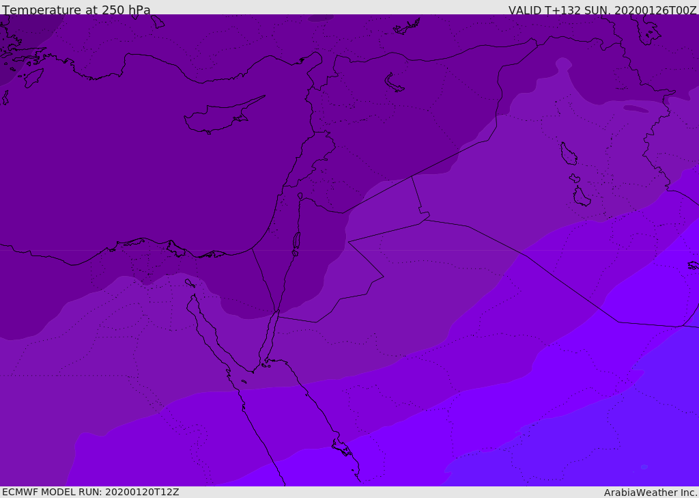
Task: Click the Dead Sea outline on the map
Action: 296,241
